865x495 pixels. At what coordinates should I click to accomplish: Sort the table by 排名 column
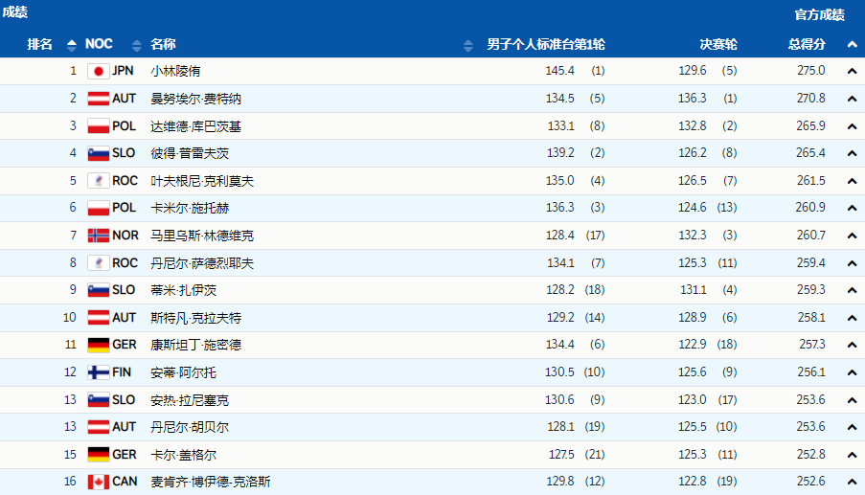71,45
